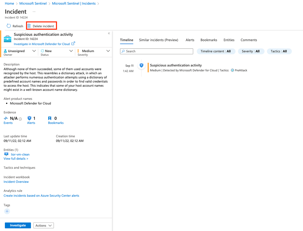This screenshot has width=303, height=231.
Task: Click the info icon next to N/A
Action: tap(20, 119)
